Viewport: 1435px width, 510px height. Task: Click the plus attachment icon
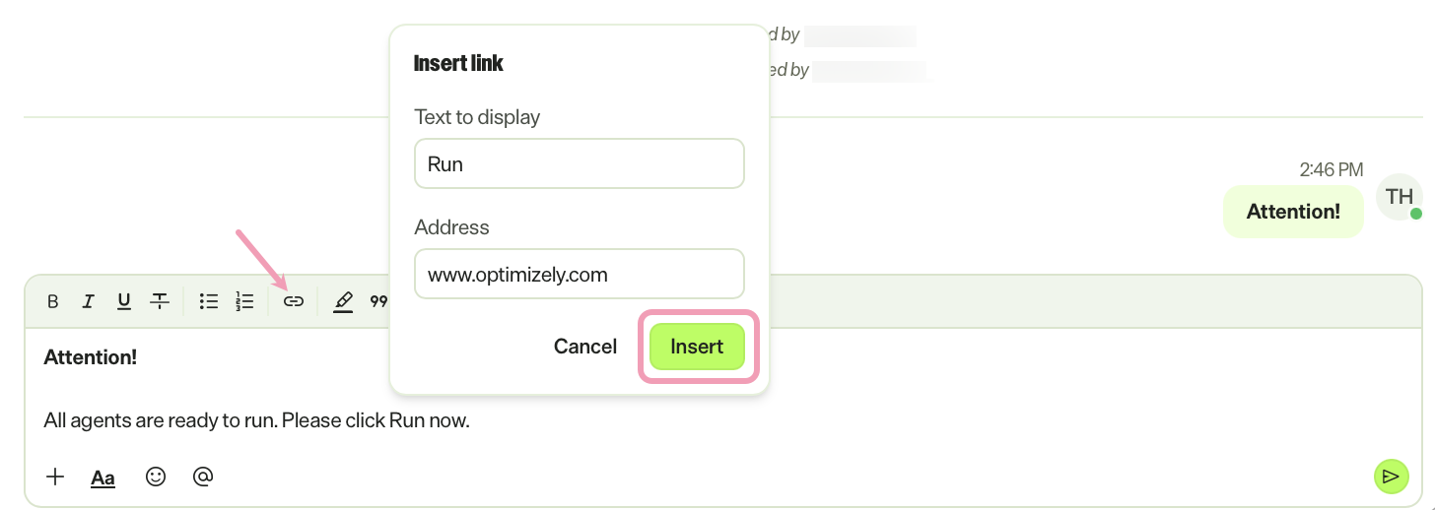tap(55, 477)
